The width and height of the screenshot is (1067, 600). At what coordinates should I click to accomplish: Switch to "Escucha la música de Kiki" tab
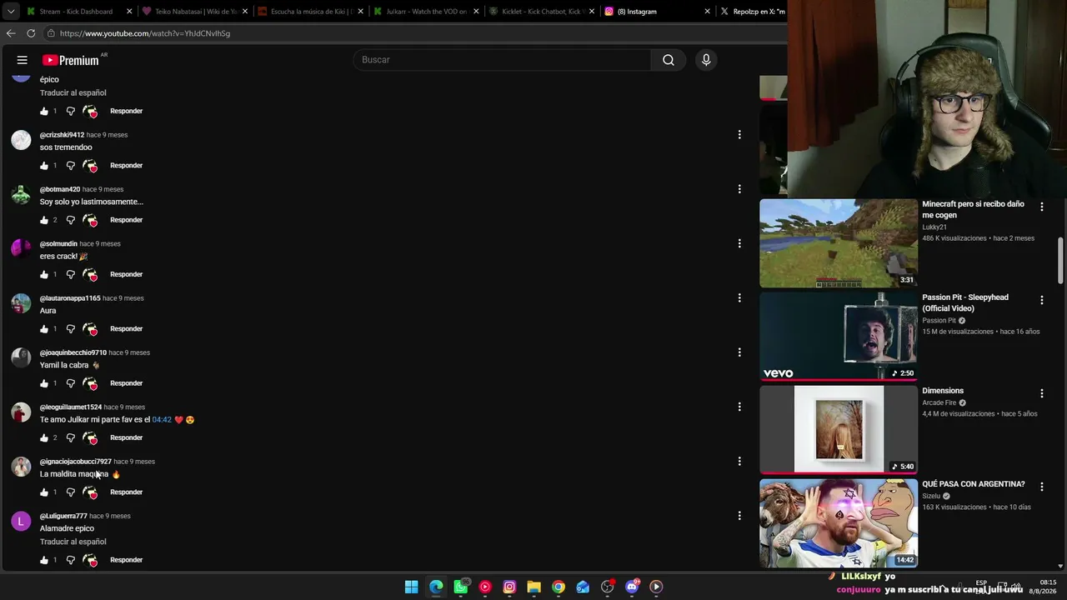pos(311,12)
